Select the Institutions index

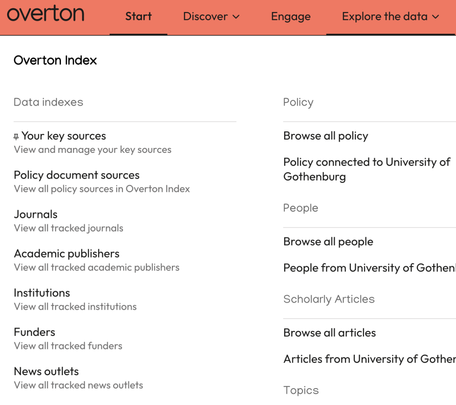click(42, 293)
